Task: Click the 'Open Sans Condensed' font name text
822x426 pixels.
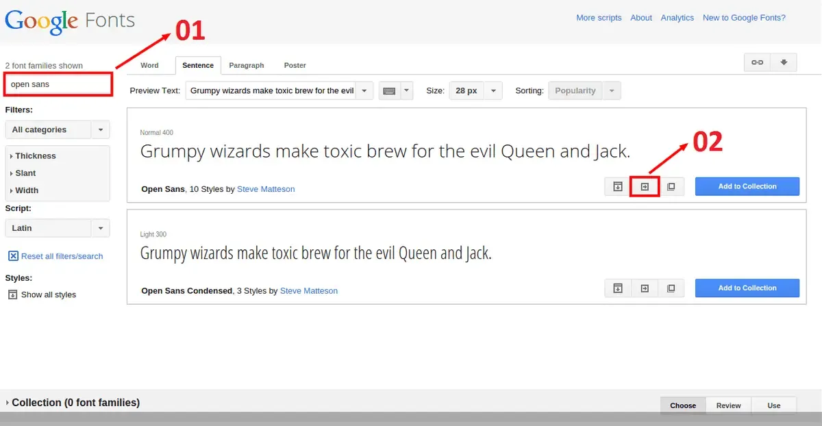Action: point(187,291)
